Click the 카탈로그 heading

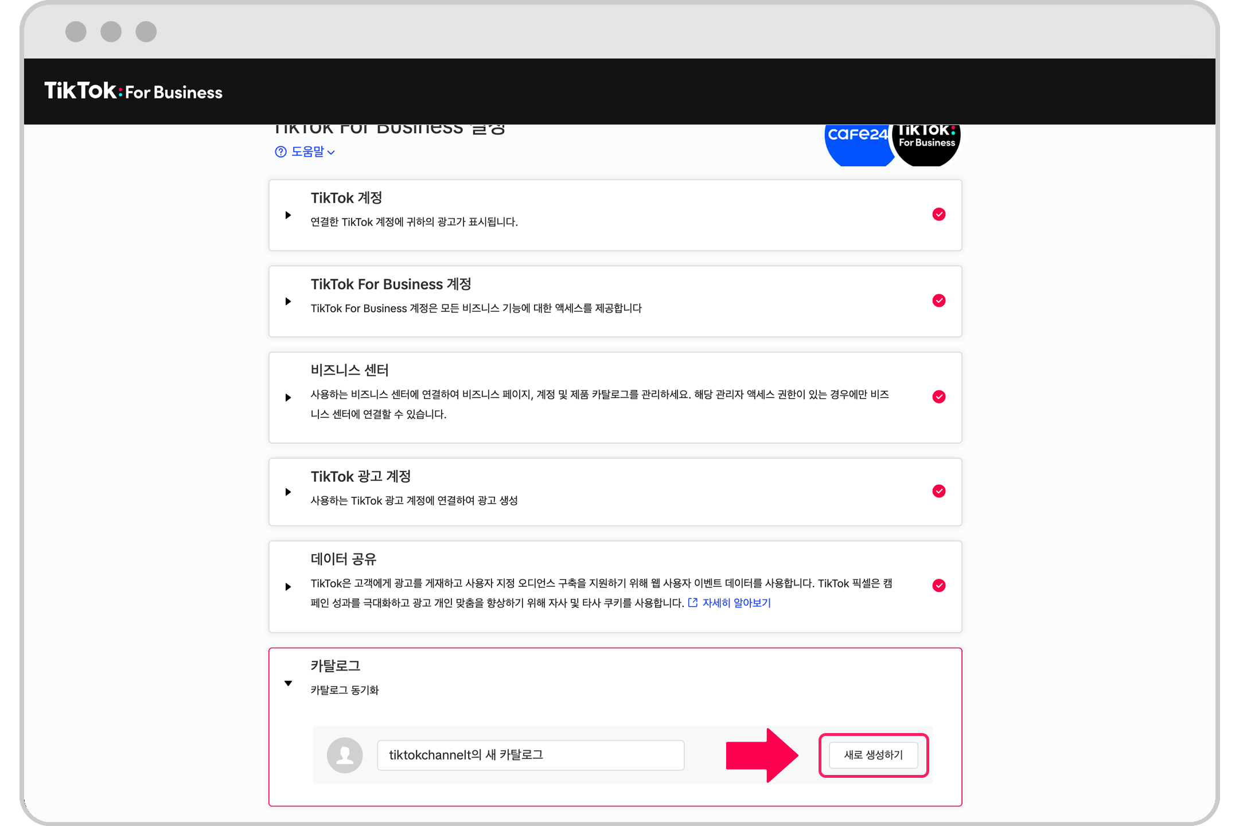[336, 665]
